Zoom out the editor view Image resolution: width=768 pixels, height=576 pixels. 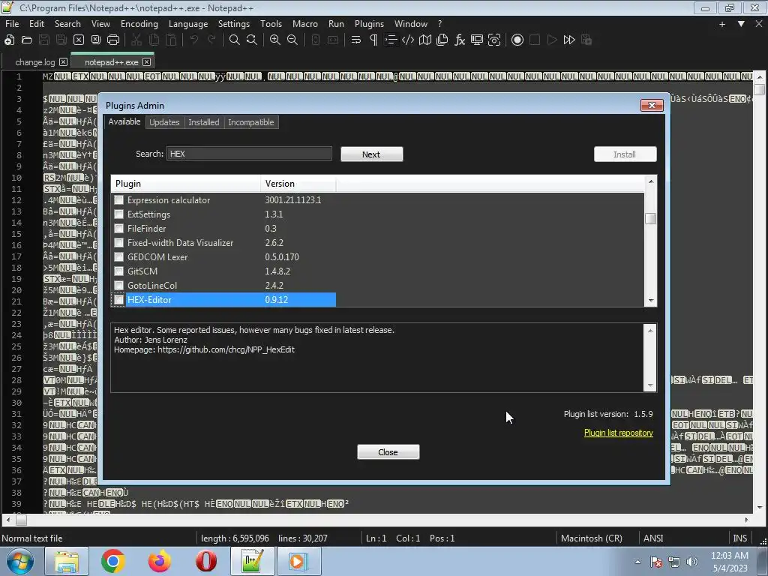click(292, 40)
